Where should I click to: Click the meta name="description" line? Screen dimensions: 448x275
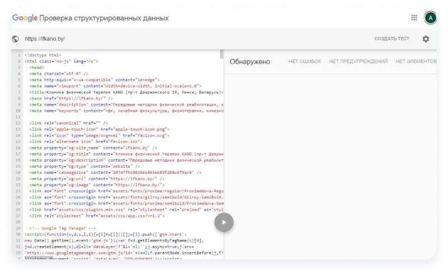[x=127, y=105]
